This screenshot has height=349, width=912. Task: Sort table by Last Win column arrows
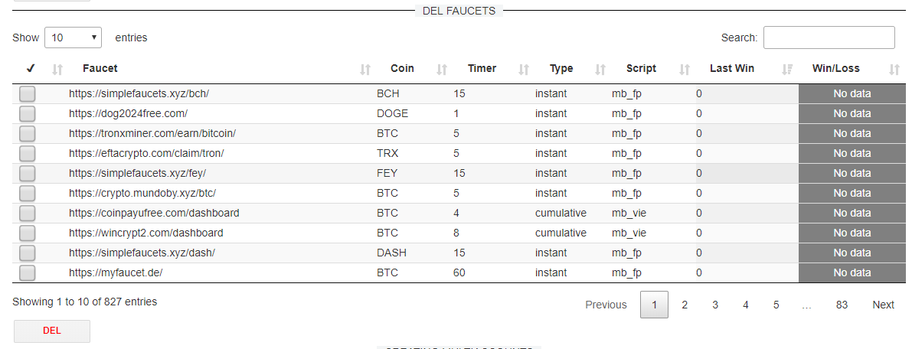click(x=787, y=70)
